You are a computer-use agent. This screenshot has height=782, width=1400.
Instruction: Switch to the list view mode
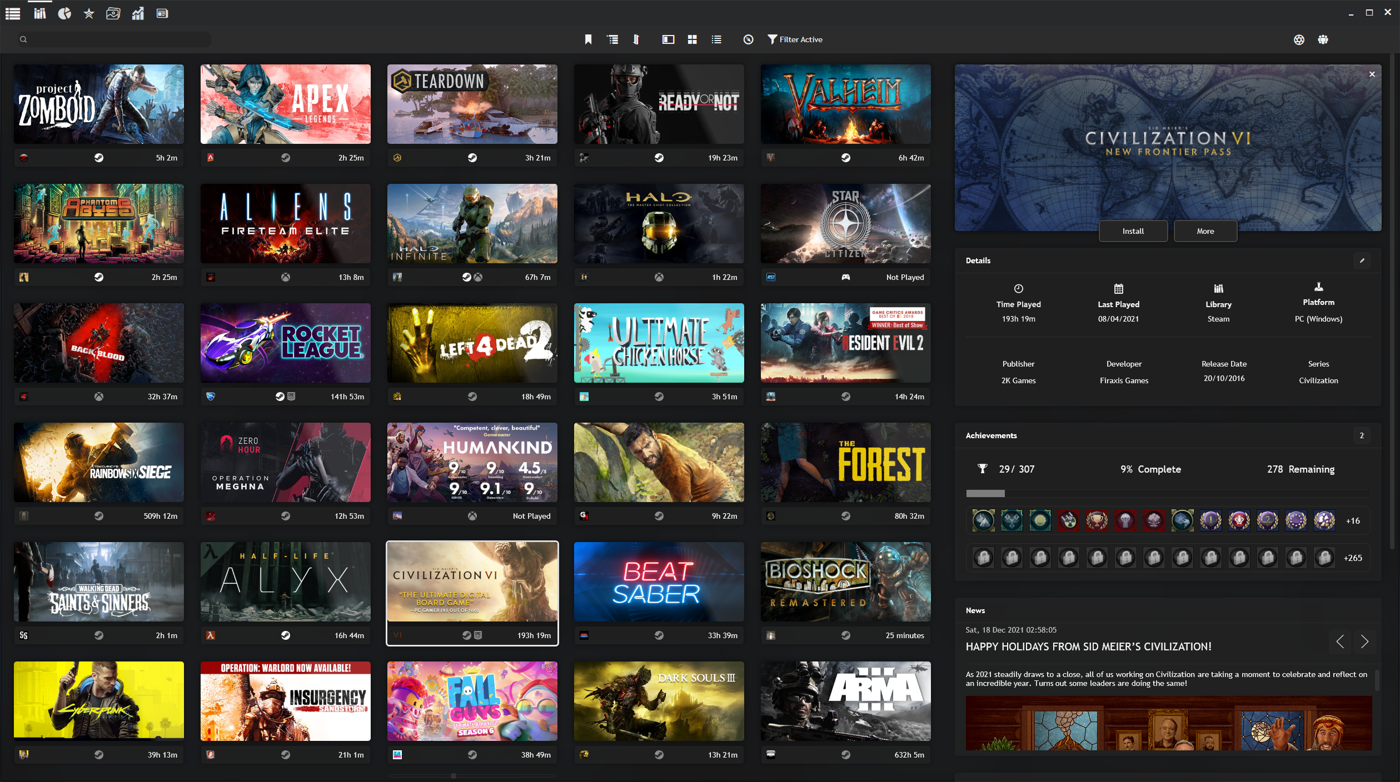click(x=716, y=39)
